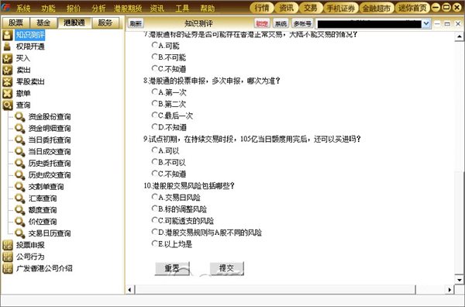Click the 交易 pill button at top
Viewport: 465px width, 307px height.
click(x=311, y=8)
